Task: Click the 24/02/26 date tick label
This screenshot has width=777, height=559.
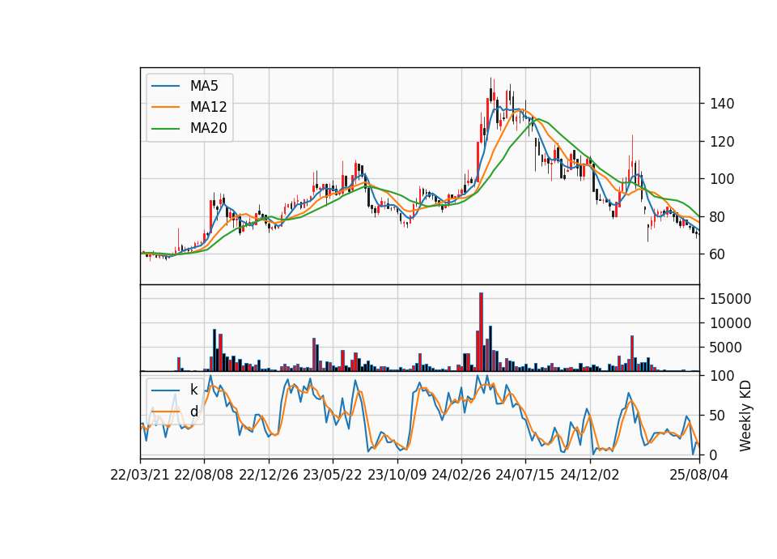Action: pyautogui.click(x=461, y=475)
